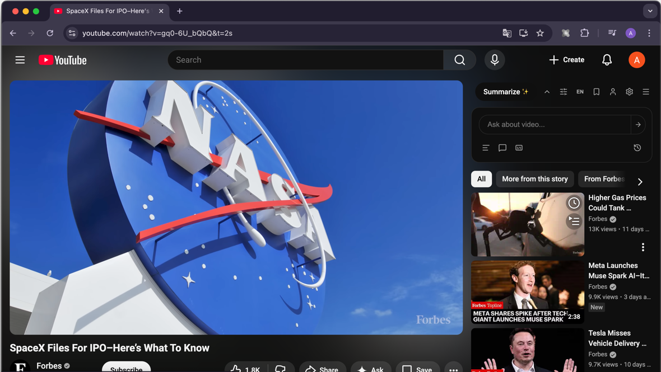The width and height of the screenshot is (661, 372).
Task: Open the pinned extension icon beside puzzle
Action: [x=566, y=33]
